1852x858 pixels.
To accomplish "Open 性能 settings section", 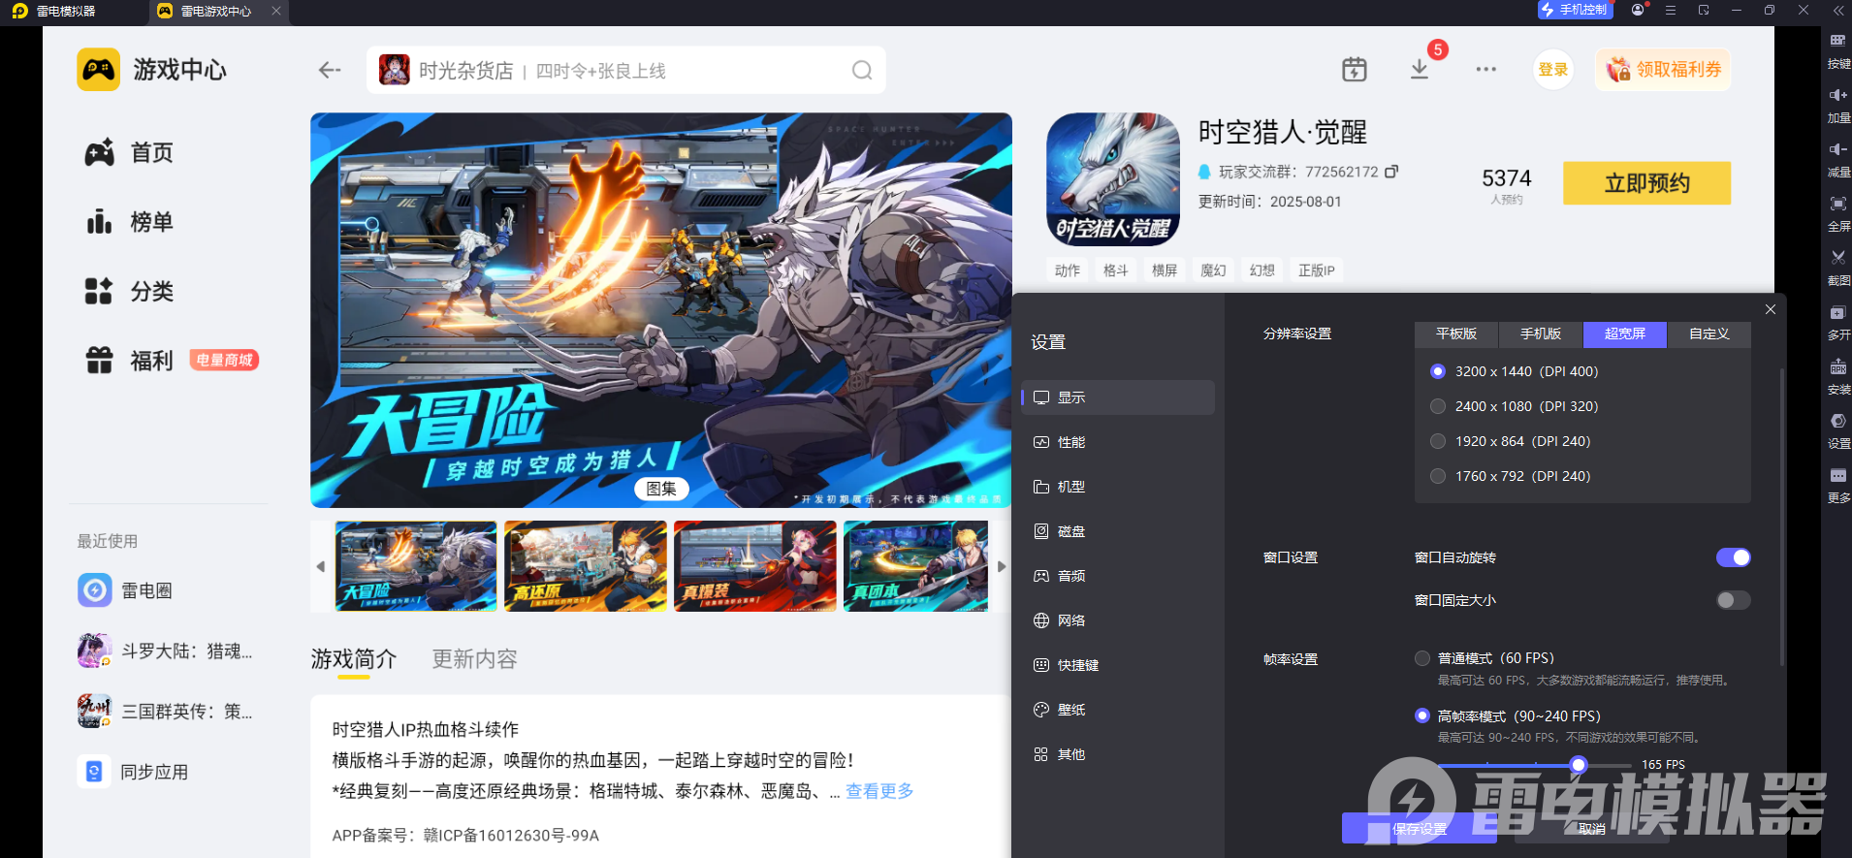I will click(1118, 442).
